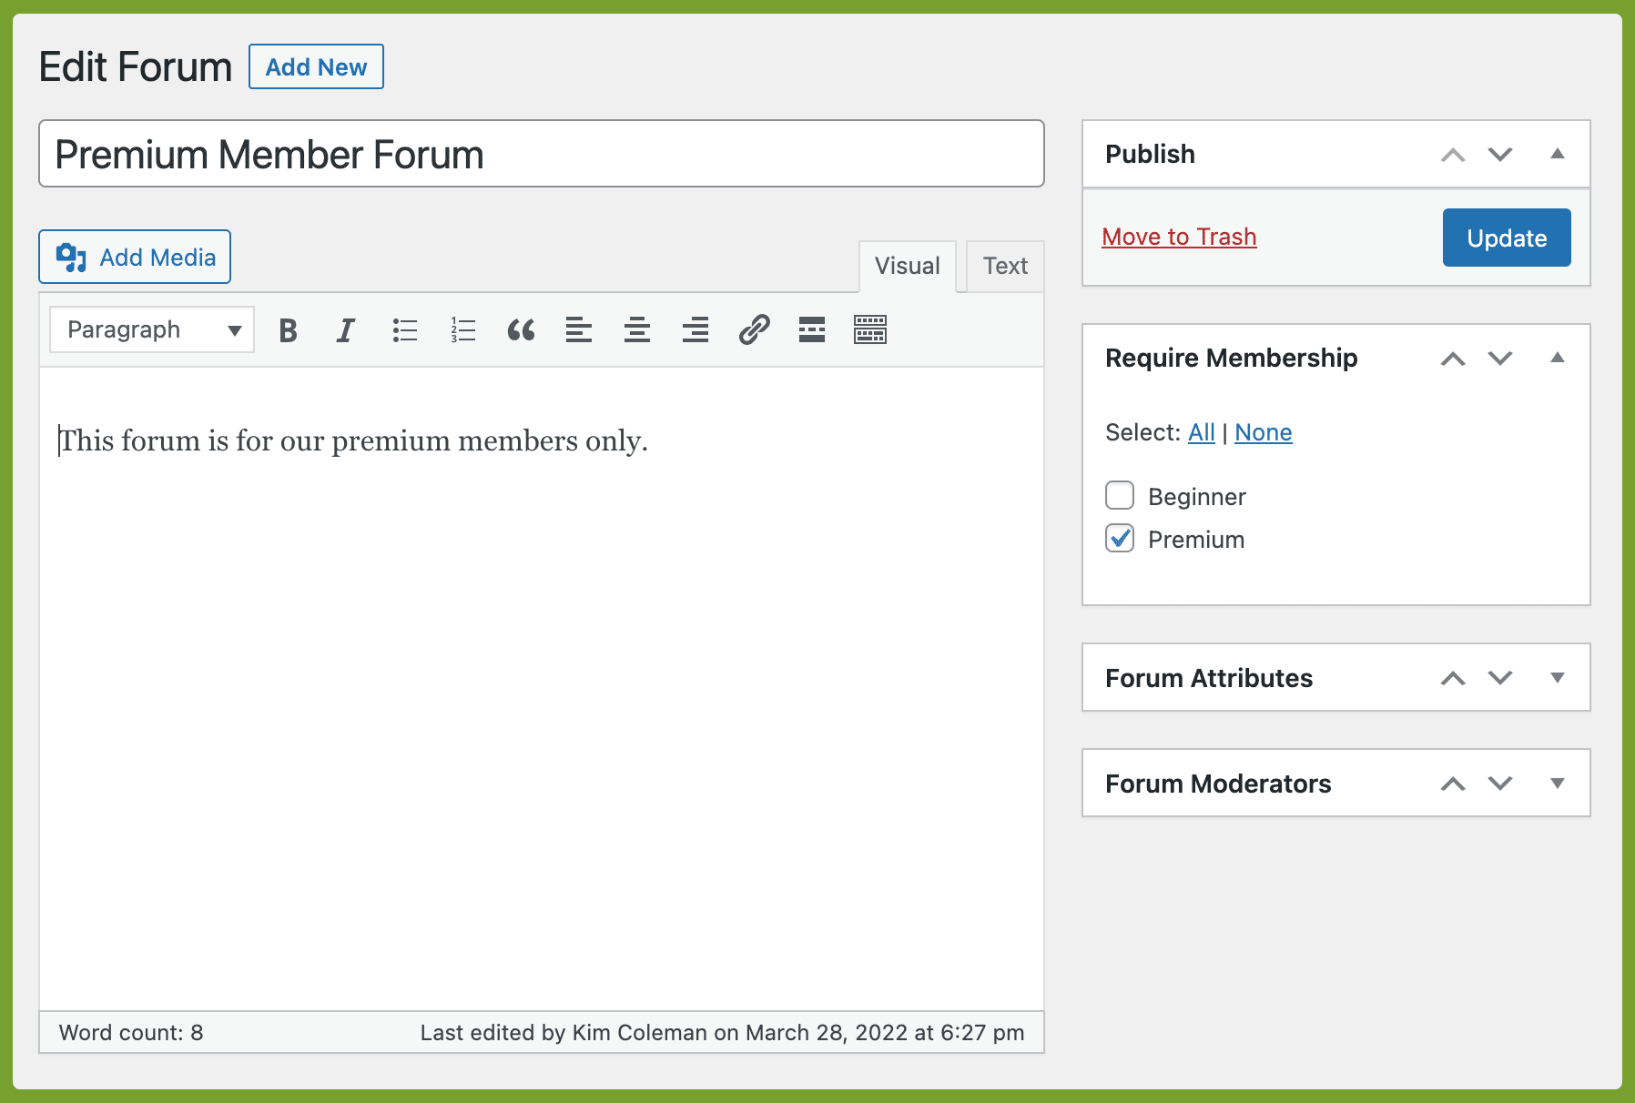Expand the Forum Moderators panel
Screen dimensions: 1635x1103
pyautogui.click(x=1558, y=784)
